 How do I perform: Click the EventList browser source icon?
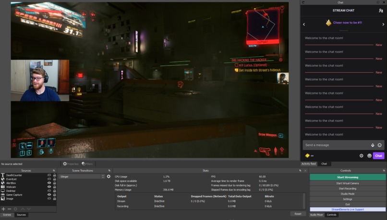3,179
